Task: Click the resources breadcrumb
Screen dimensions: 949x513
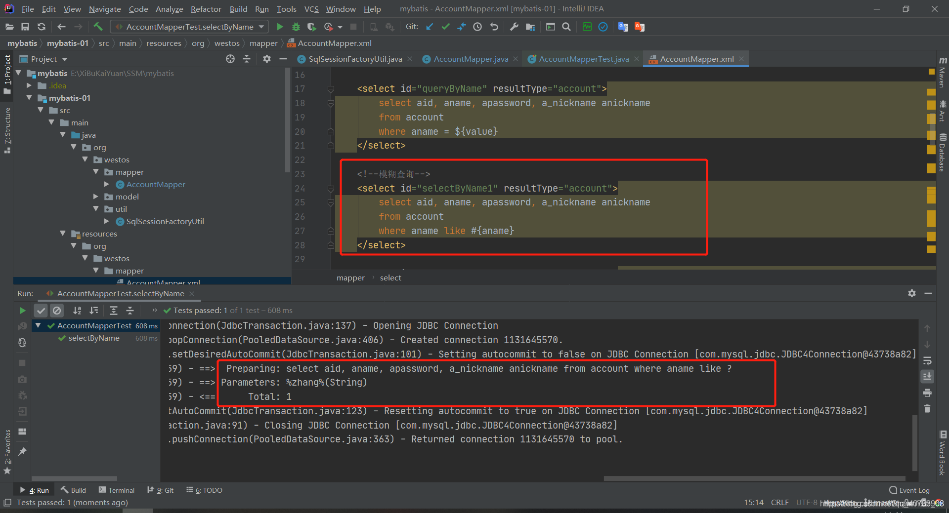Action: coord(164,43)
